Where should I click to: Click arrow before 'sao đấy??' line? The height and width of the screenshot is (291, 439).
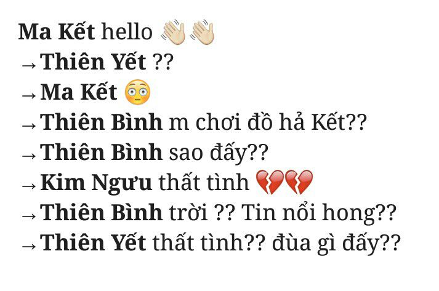coord(29,156)
